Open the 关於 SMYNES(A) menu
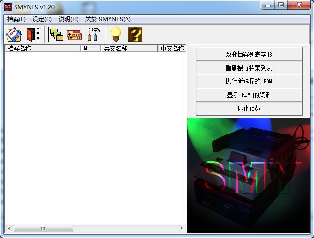This screenshot has width=314, height=238. 108,19
